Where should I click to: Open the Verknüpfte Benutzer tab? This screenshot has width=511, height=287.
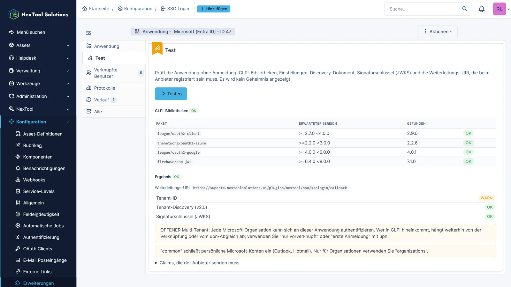coord(114,73)
